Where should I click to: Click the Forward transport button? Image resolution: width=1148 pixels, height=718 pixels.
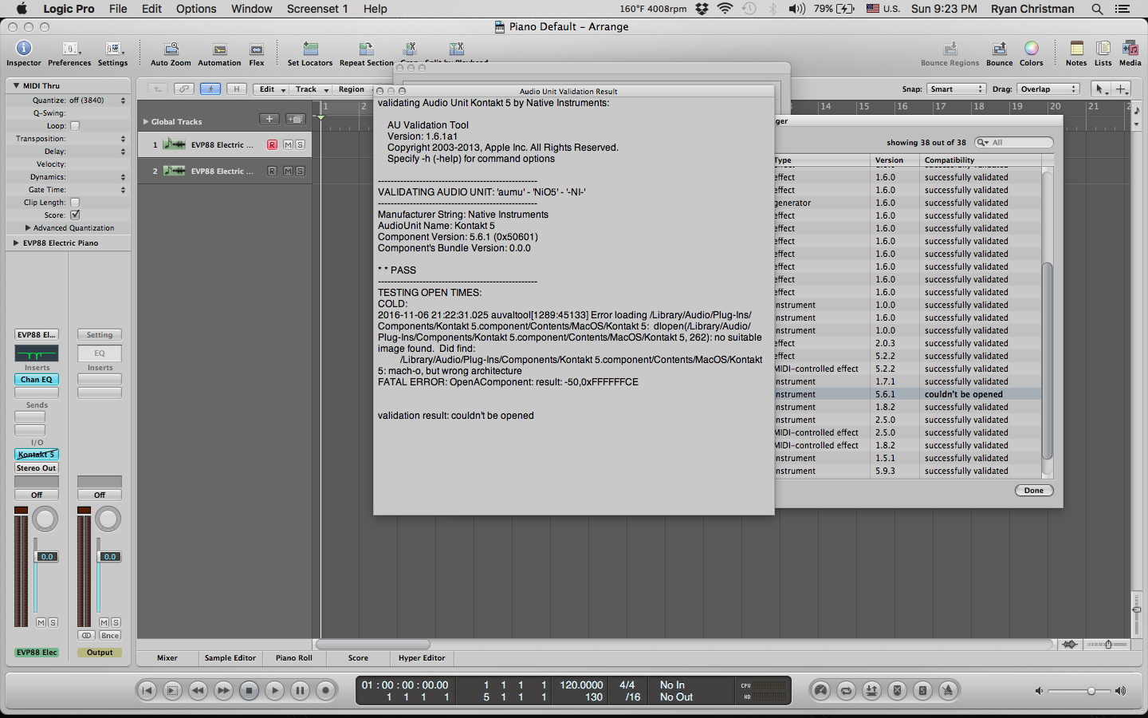tap(223, 691)
